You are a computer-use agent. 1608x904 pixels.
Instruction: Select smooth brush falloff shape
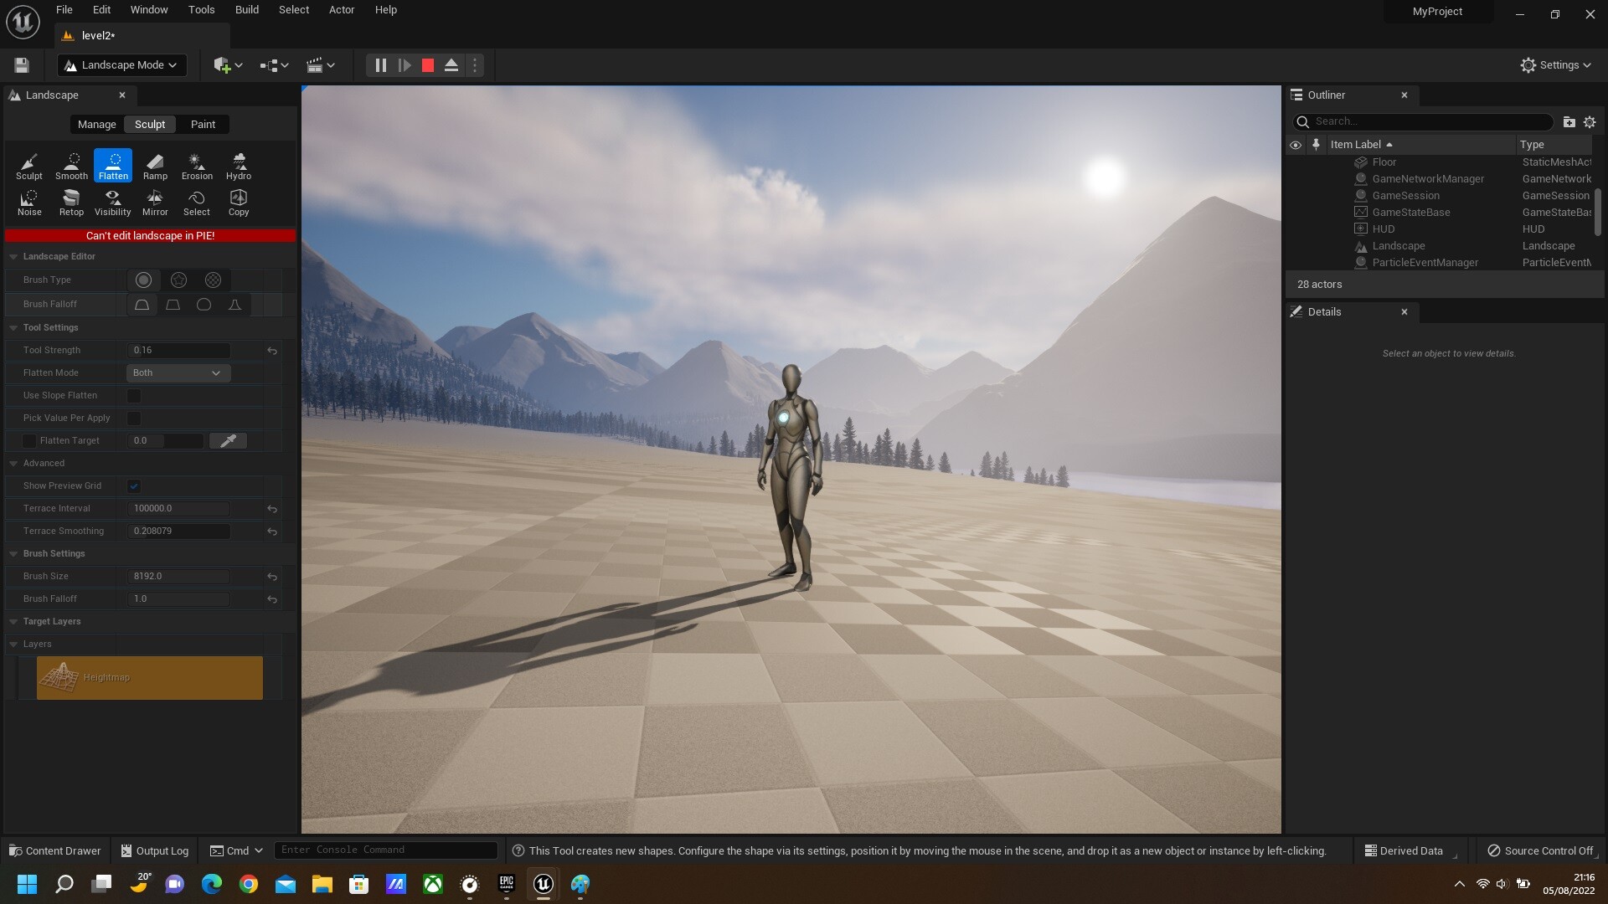pos(142,305)
